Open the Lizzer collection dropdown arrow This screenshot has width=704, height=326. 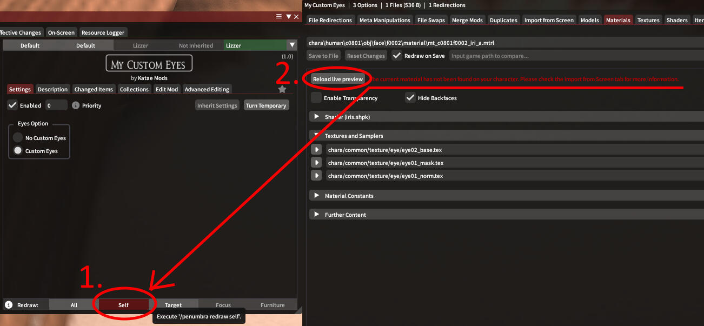pyautogui.click(x=292, y=45)
